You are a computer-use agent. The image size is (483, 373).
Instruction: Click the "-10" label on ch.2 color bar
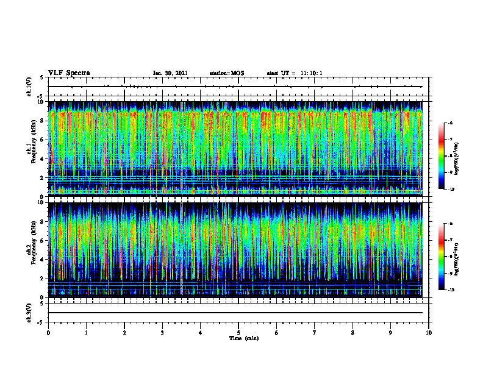[x=451, y=290]
